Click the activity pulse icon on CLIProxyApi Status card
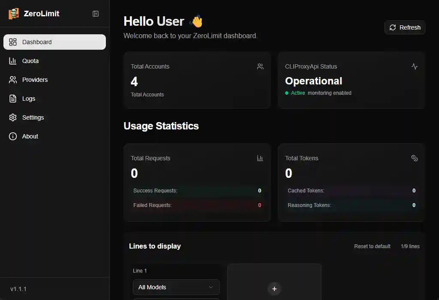 [x=415, y=66]
